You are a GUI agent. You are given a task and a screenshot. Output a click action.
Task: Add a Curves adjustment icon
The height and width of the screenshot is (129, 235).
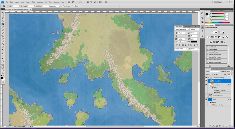[220, 32]
